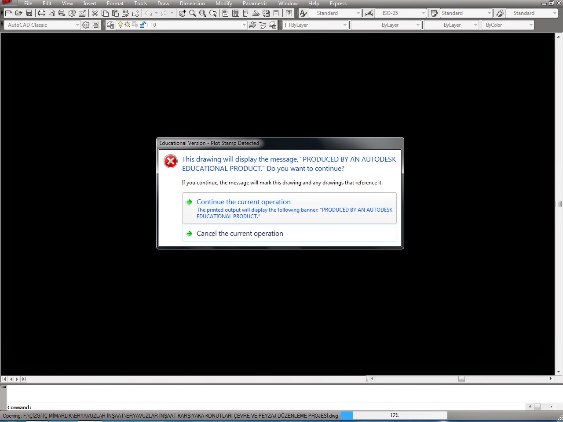Open the Table Style manager icon
563x422 pixels.
tap(434, 13)
